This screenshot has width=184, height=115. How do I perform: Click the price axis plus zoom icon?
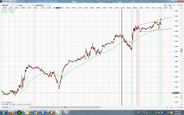tap(181, 96)
